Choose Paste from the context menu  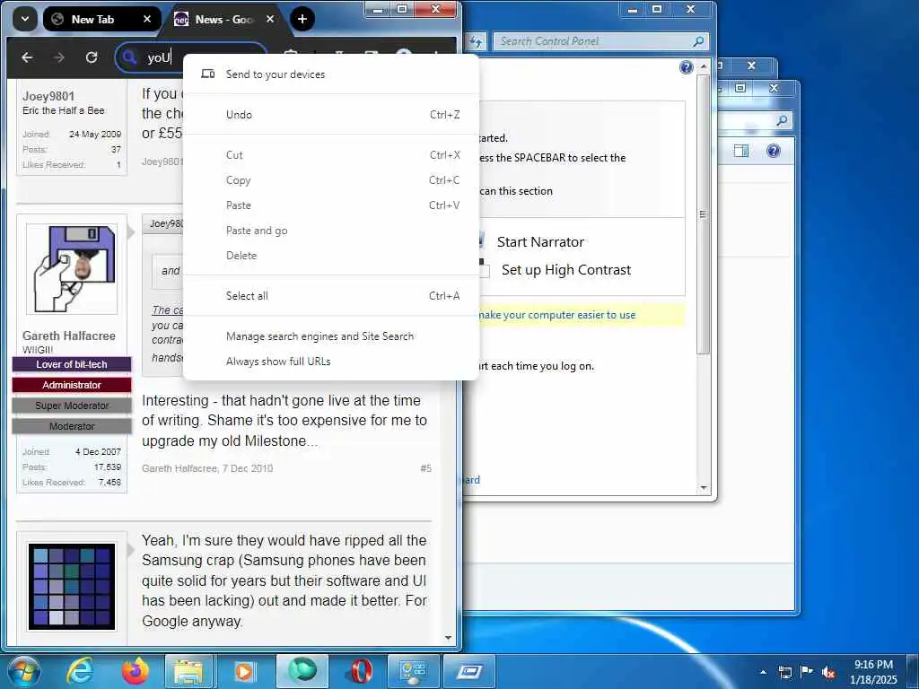(x=331, y=205)
